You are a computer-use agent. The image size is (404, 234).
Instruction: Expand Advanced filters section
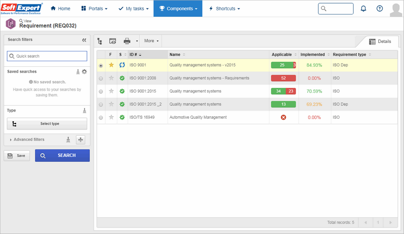[27, 140]
